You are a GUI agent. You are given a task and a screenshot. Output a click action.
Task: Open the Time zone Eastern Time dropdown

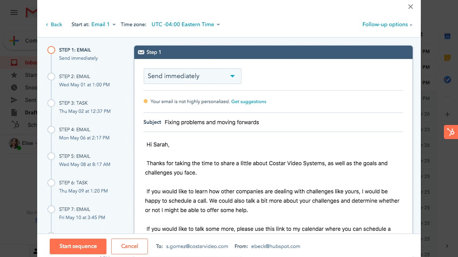pyautogui.click(x=186, y=25)
